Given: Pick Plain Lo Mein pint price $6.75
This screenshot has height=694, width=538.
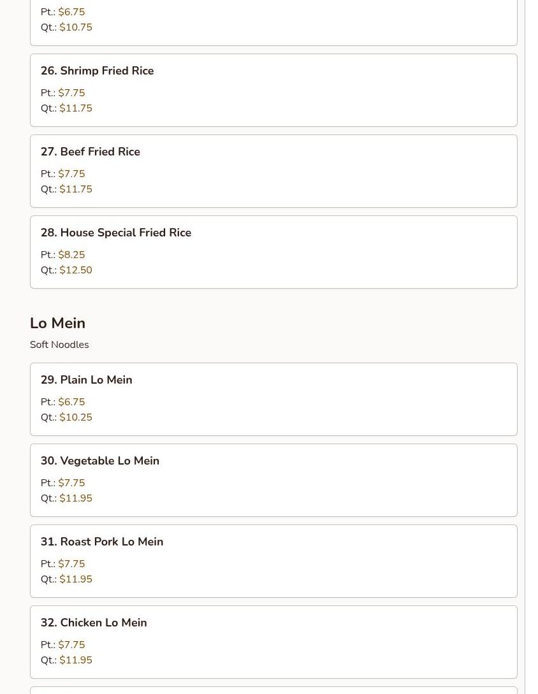Looking at the screenshot, I should coord(71,402).
